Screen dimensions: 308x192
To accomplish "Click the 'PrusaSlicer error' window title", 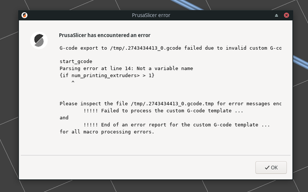I will point(151,15).
